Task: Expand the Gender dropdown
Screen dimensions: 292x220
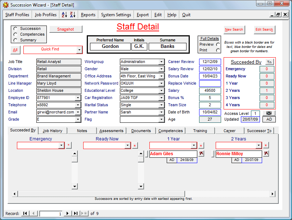Action: 161,69
